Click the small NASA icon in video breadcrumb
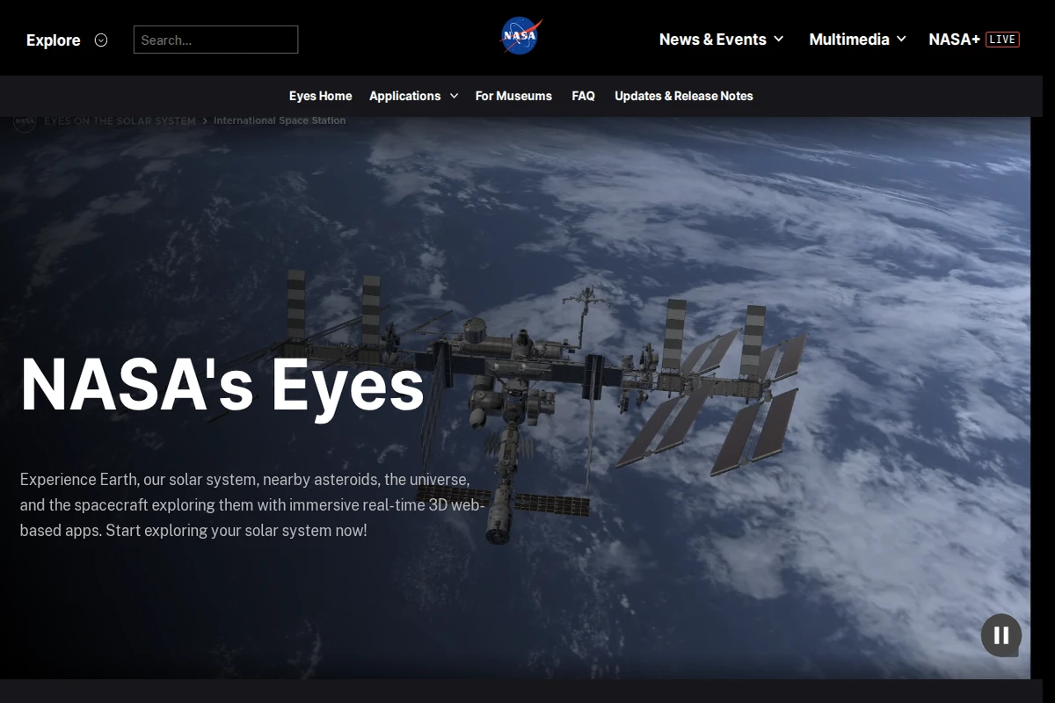The width and height of the screenshot is (1055, 703). (x=25, y=121)
